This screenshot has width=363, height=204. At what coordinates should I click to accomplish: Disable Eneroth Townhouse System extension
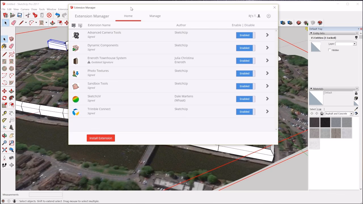click(246, 61)
